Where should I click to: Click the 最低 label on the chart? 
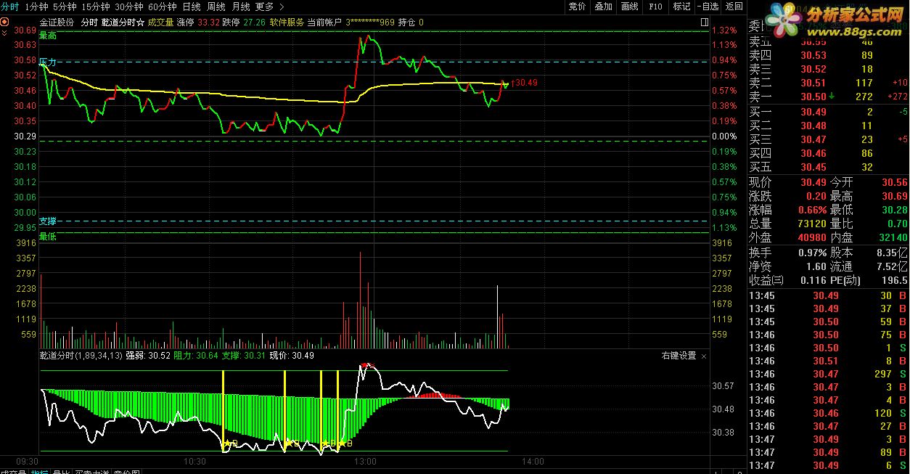[x=48, y=237]
